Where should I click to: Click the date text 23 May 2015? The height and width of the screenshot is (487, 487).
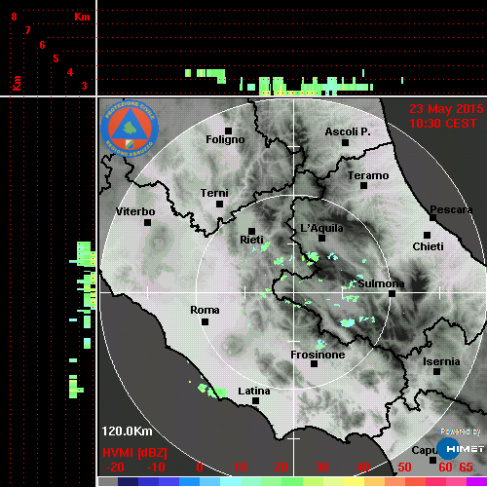(x=446, y=109)
